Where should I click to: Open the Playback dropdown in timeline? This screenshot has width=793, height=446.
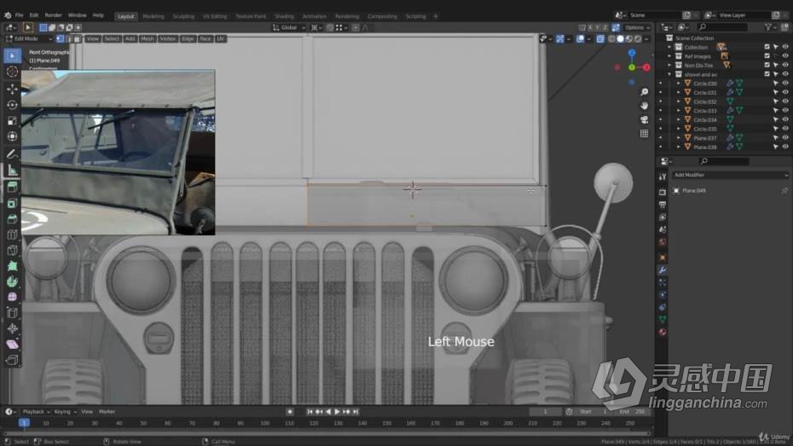pos(37,412)
